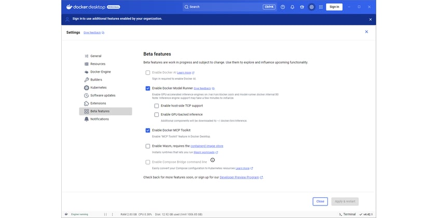Open the apps grid icon in header
Screen dimensions: 438x218
point(321,7)
